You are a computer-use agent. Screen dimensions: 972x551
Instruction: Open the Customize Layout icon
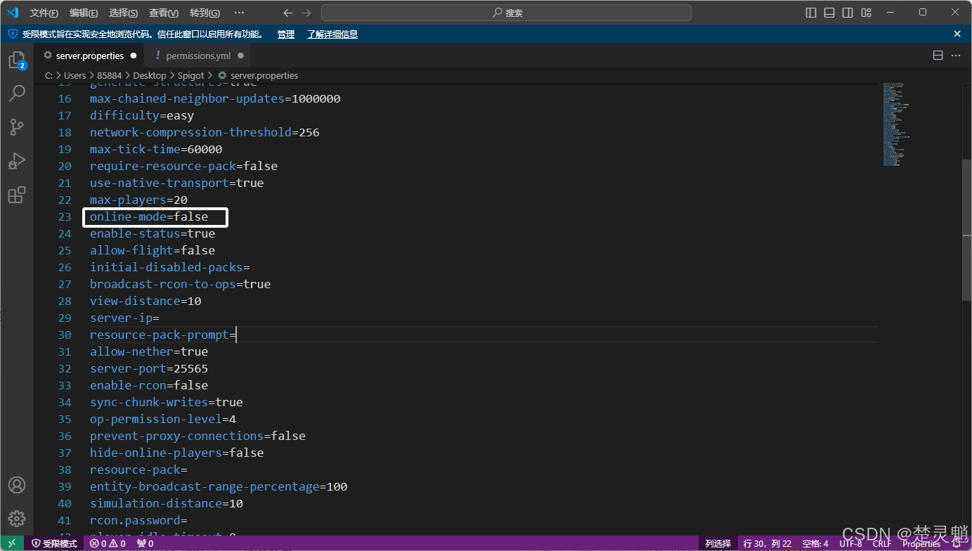click(x=867, y=13)
